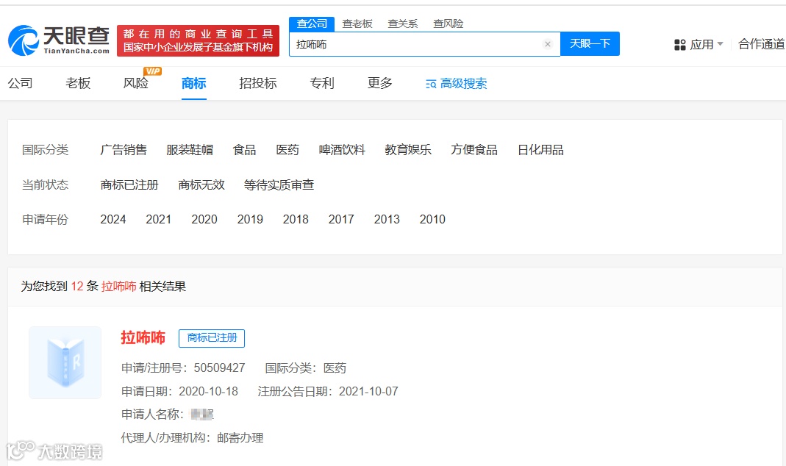Filter application year 2010
Screen dimensions: 786x466
tap(432, 220)
